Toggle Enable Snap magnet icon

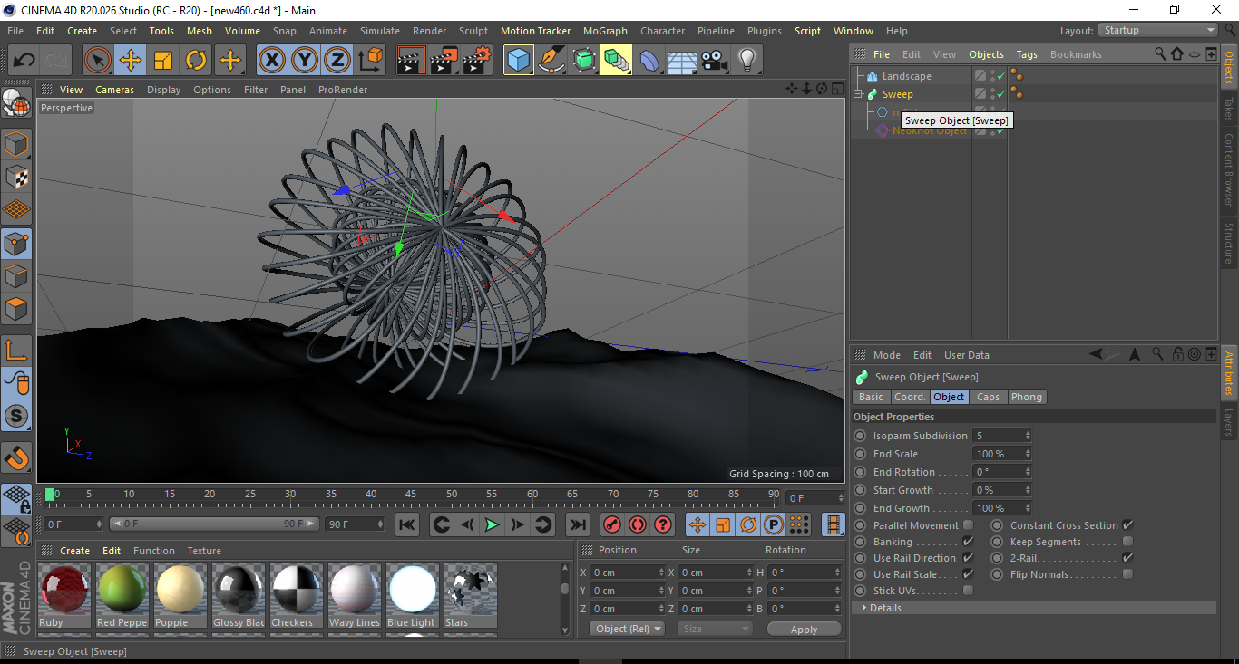(x=16, y=457)
